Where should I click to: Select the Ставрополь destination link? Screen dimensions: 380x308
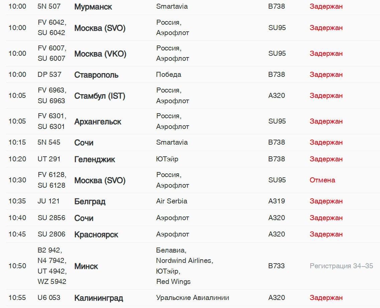pyautogui.click(x=96, y=75)
